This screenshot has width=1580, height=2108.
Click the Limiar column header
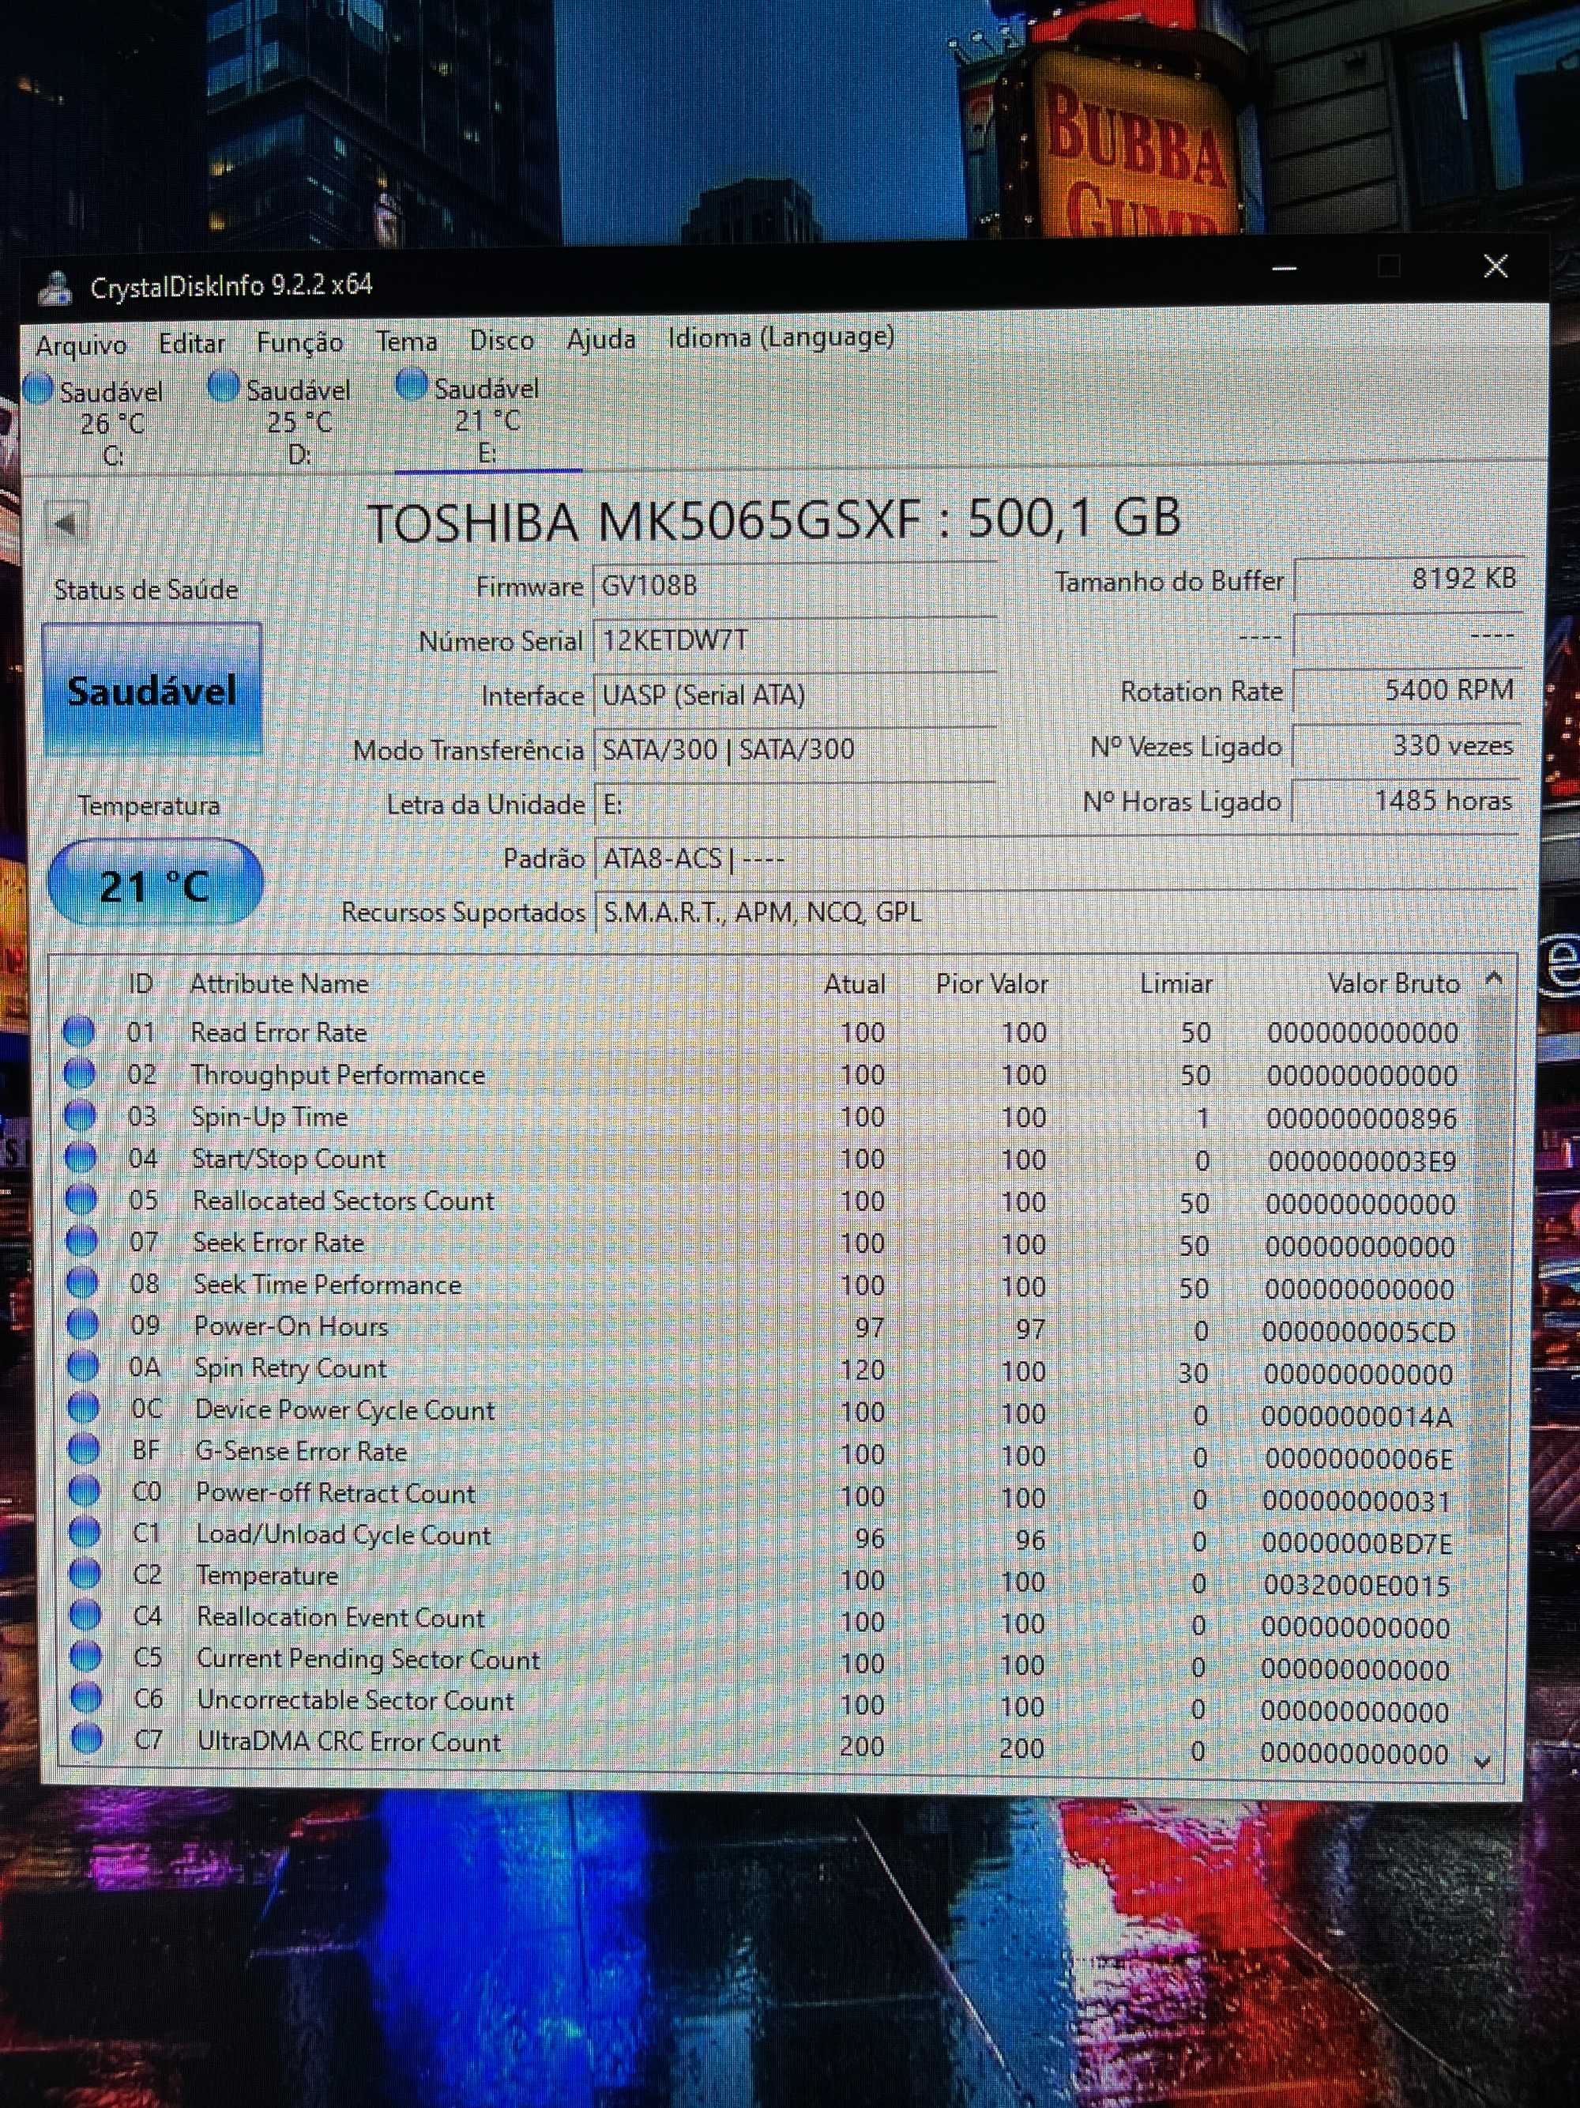pos(1176,983)
